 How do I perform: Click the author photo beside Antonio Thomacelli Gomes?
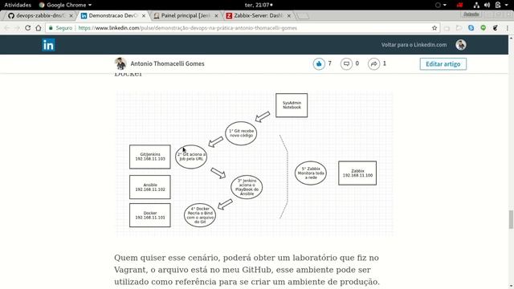click(x=120, y=63)
